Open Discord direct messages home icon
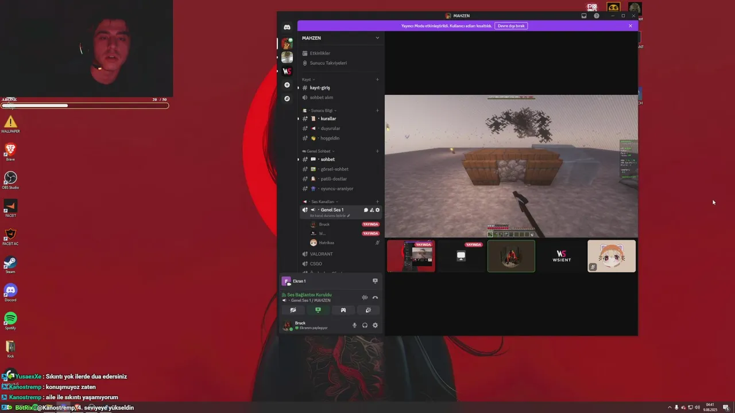The width and height of the screenshot is (735, 413). 287,27
